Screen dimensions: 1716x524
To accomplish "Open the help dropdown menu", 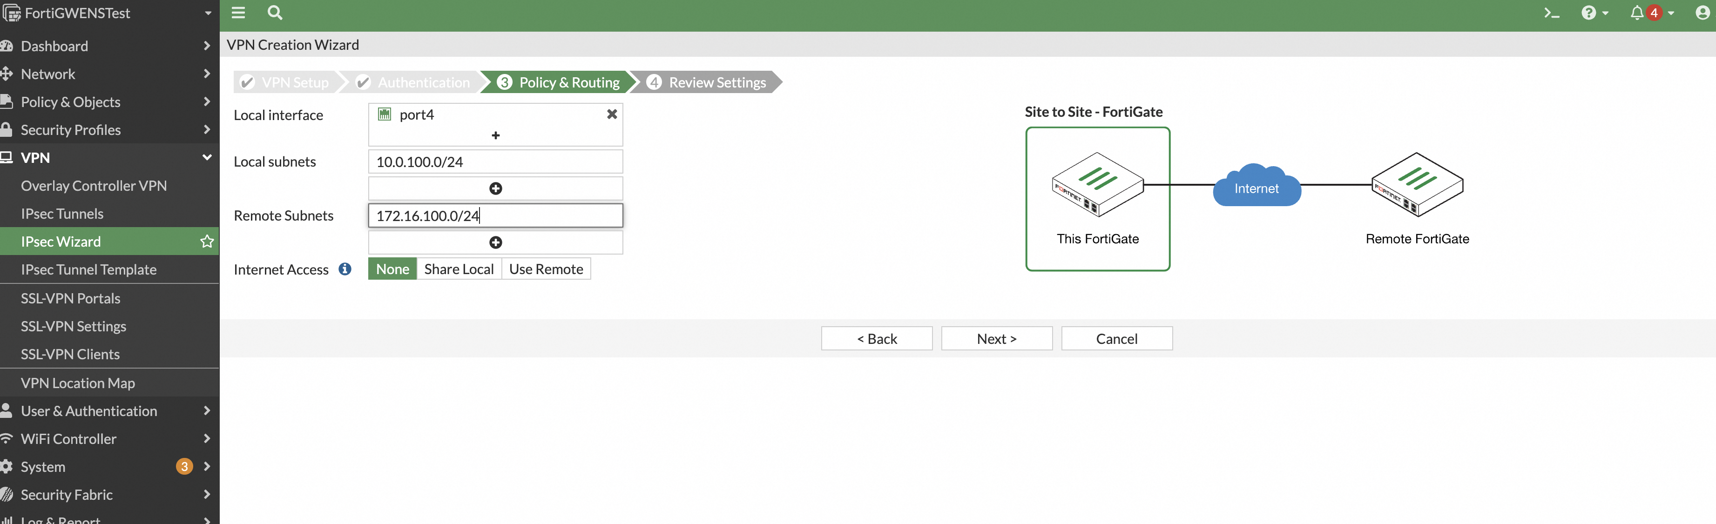I will click(1594, 13).
